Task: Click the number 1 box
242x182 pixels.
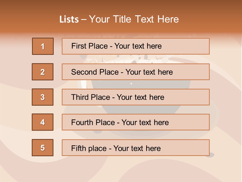Action: click(x=43, y=46)
